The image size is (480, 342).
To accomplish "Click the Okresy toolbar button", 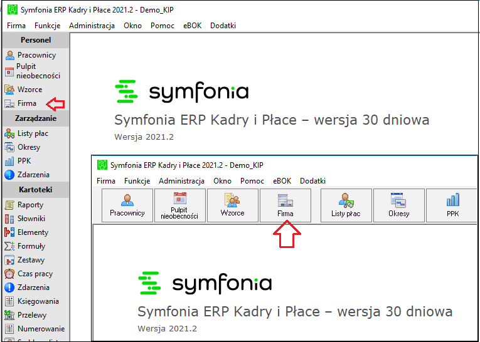I will 399,205.
